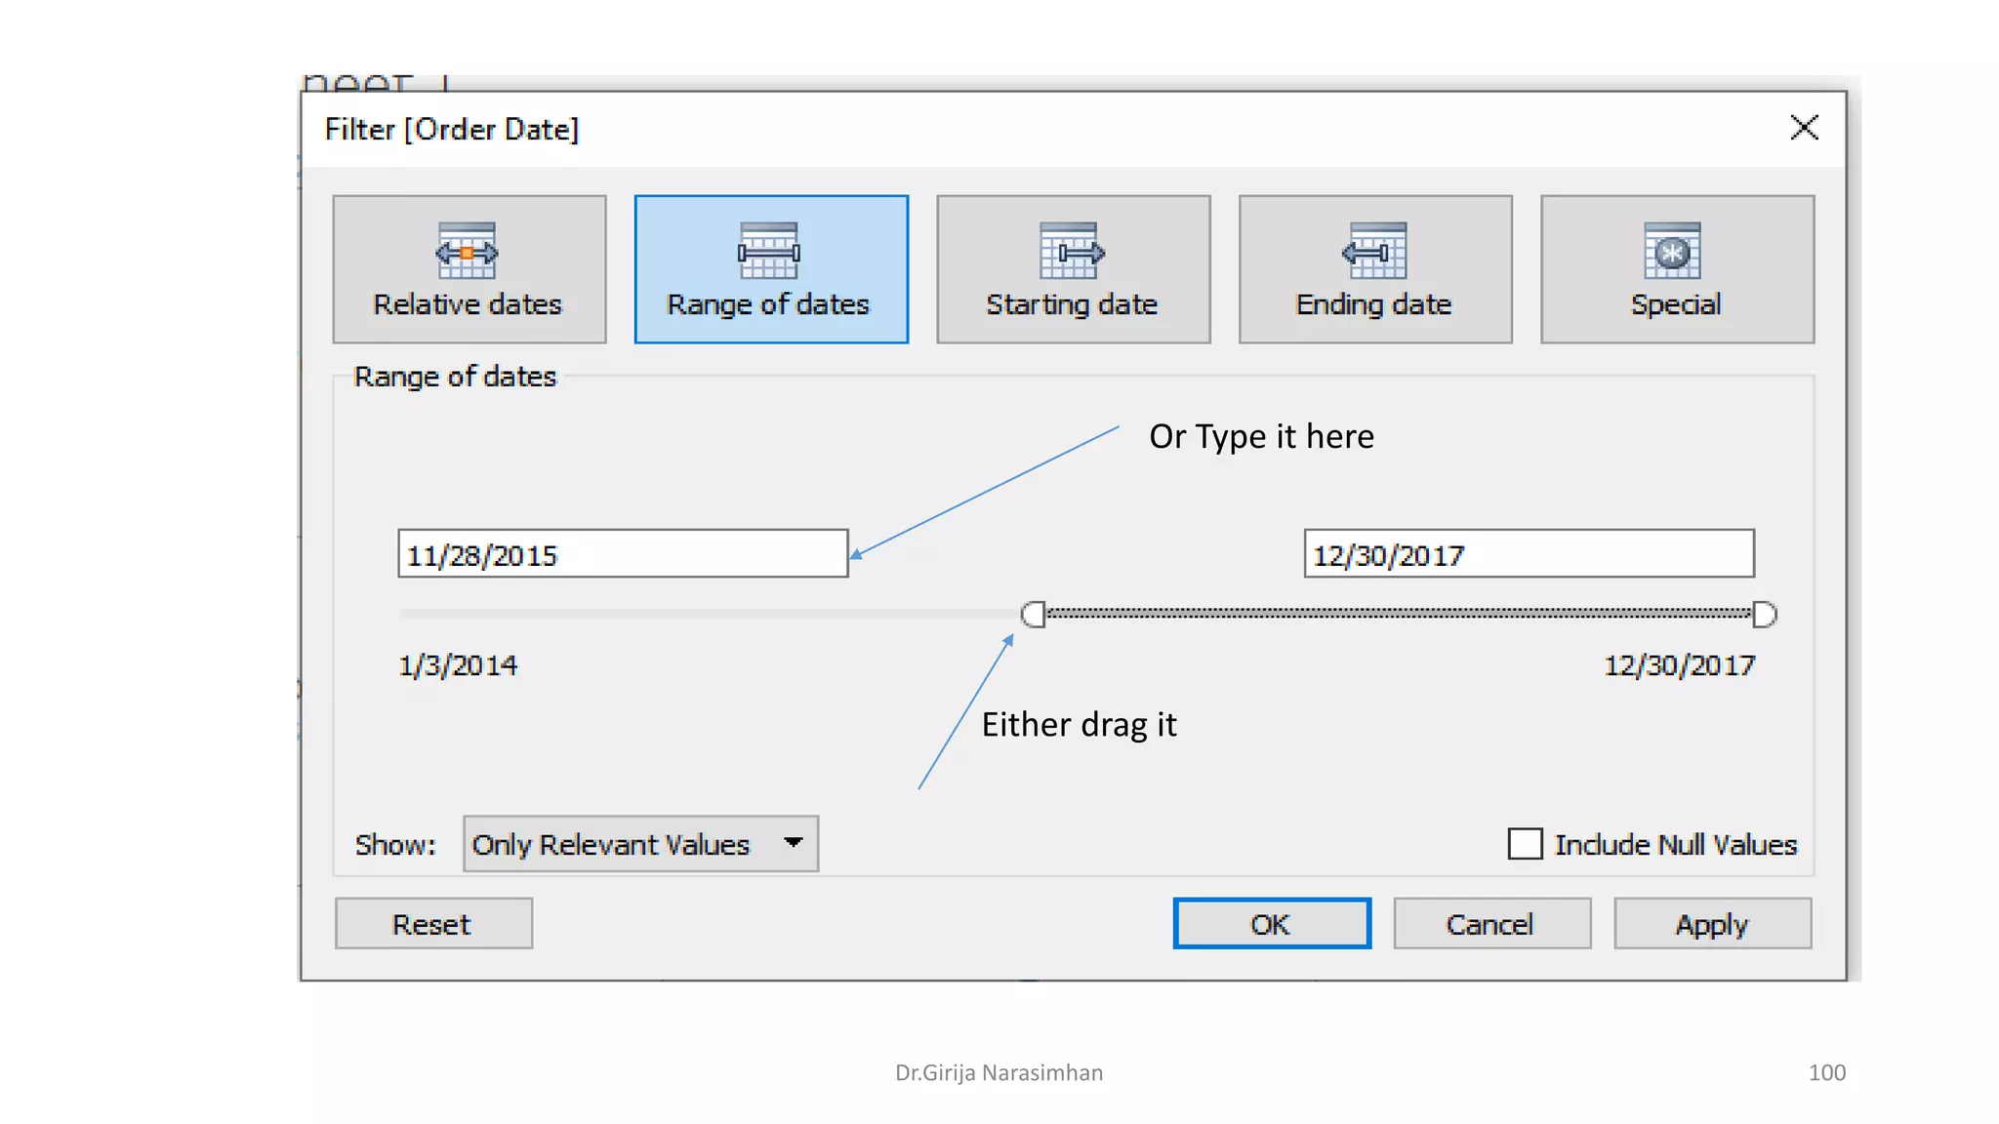Click the start date field 11/28/2015
This screenshot has width=1999, height=1124.
coord(622,554)
